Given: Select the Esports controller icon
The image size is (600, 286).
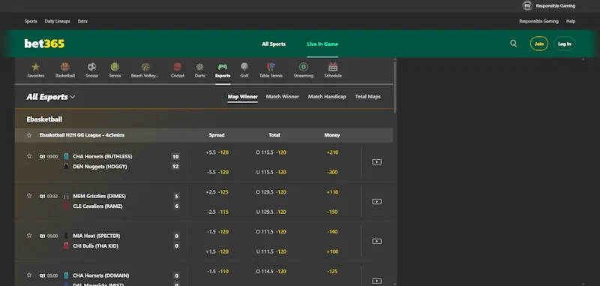Looking at the screenshot, I should (x=223, y=68).
